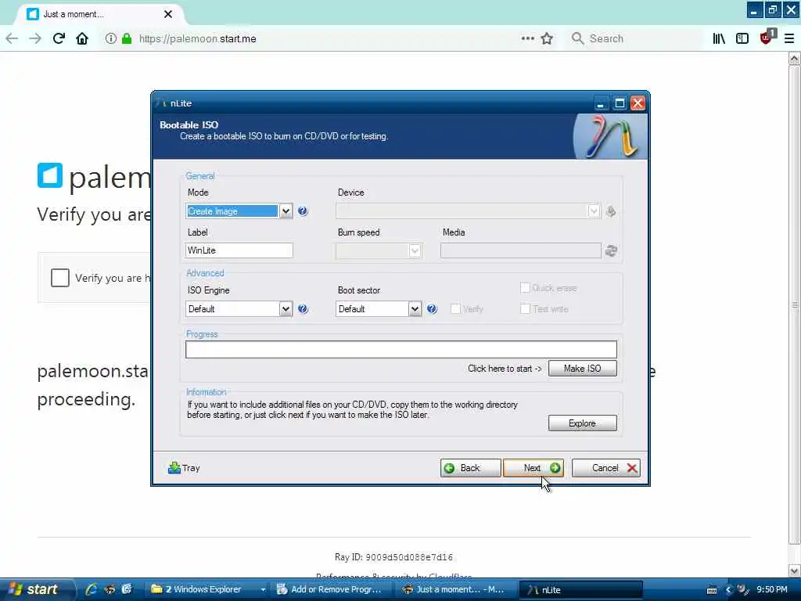Click the Boot sector help icon
801x601 pixels.
[432, 308]
